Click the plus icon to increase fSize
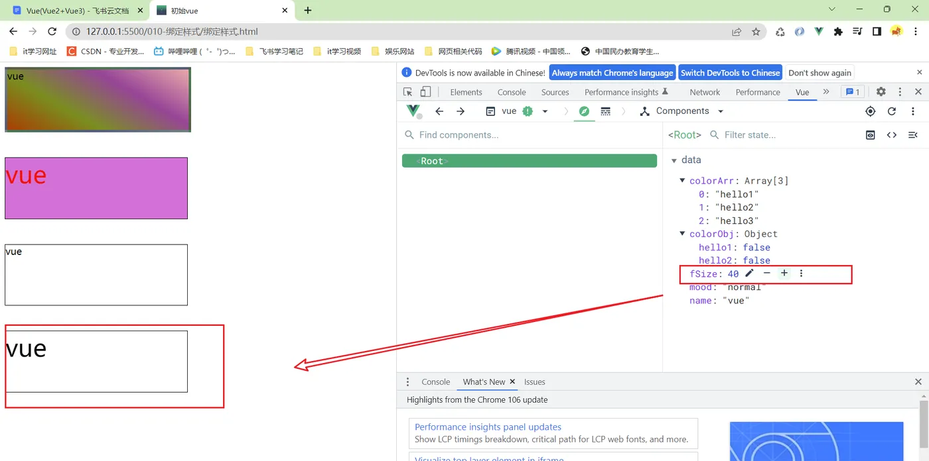Screen dimensions: 929x461 coord(784,273)
